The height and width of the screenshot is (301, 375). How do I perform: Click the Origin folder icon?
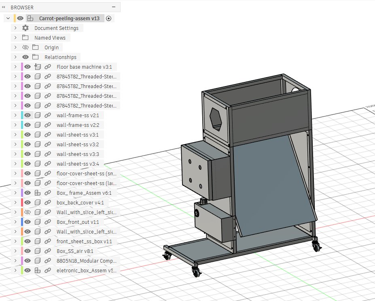tap(35, 47)
